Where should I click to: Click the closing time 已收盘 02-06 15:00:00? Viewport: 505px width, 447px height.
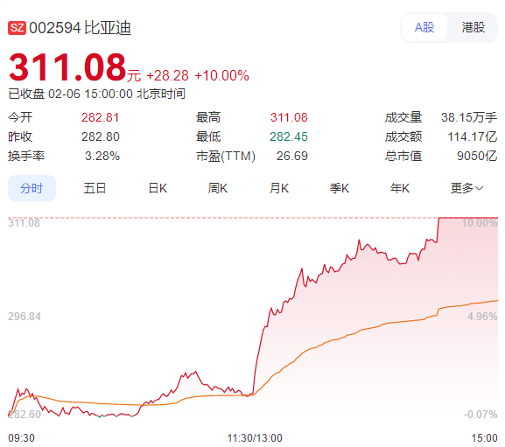click(70, 94)
